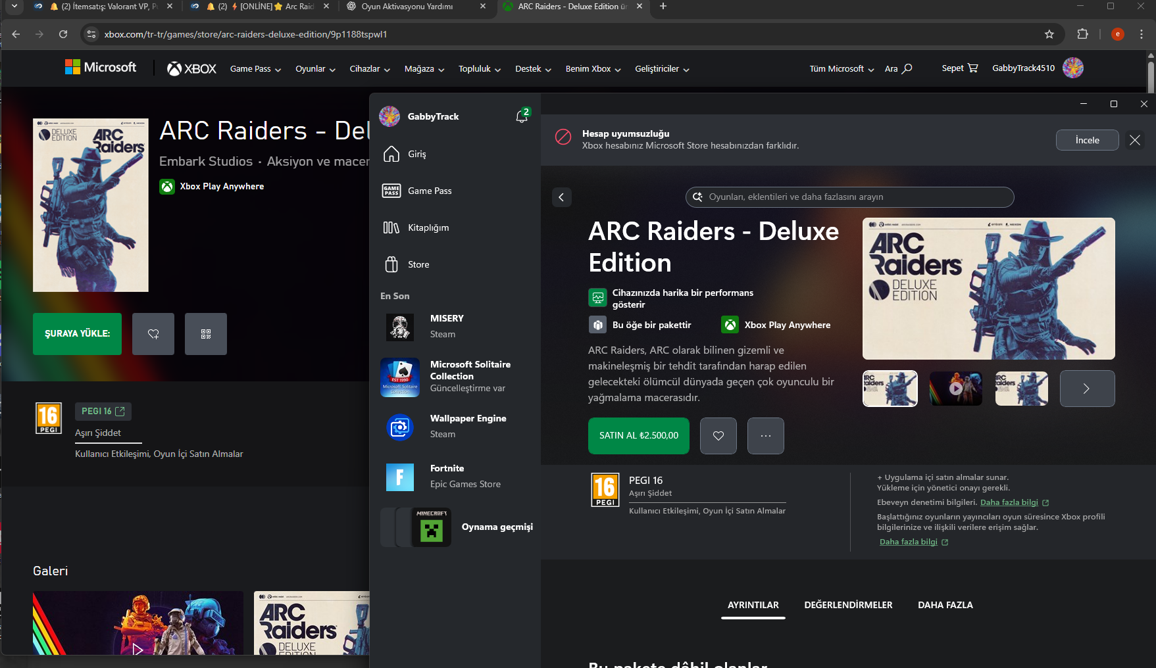The height and width of the screenshot is (668, 1156).
Task: Open Microsoft Solitaire Collection recent item
Action: point(455,377)
